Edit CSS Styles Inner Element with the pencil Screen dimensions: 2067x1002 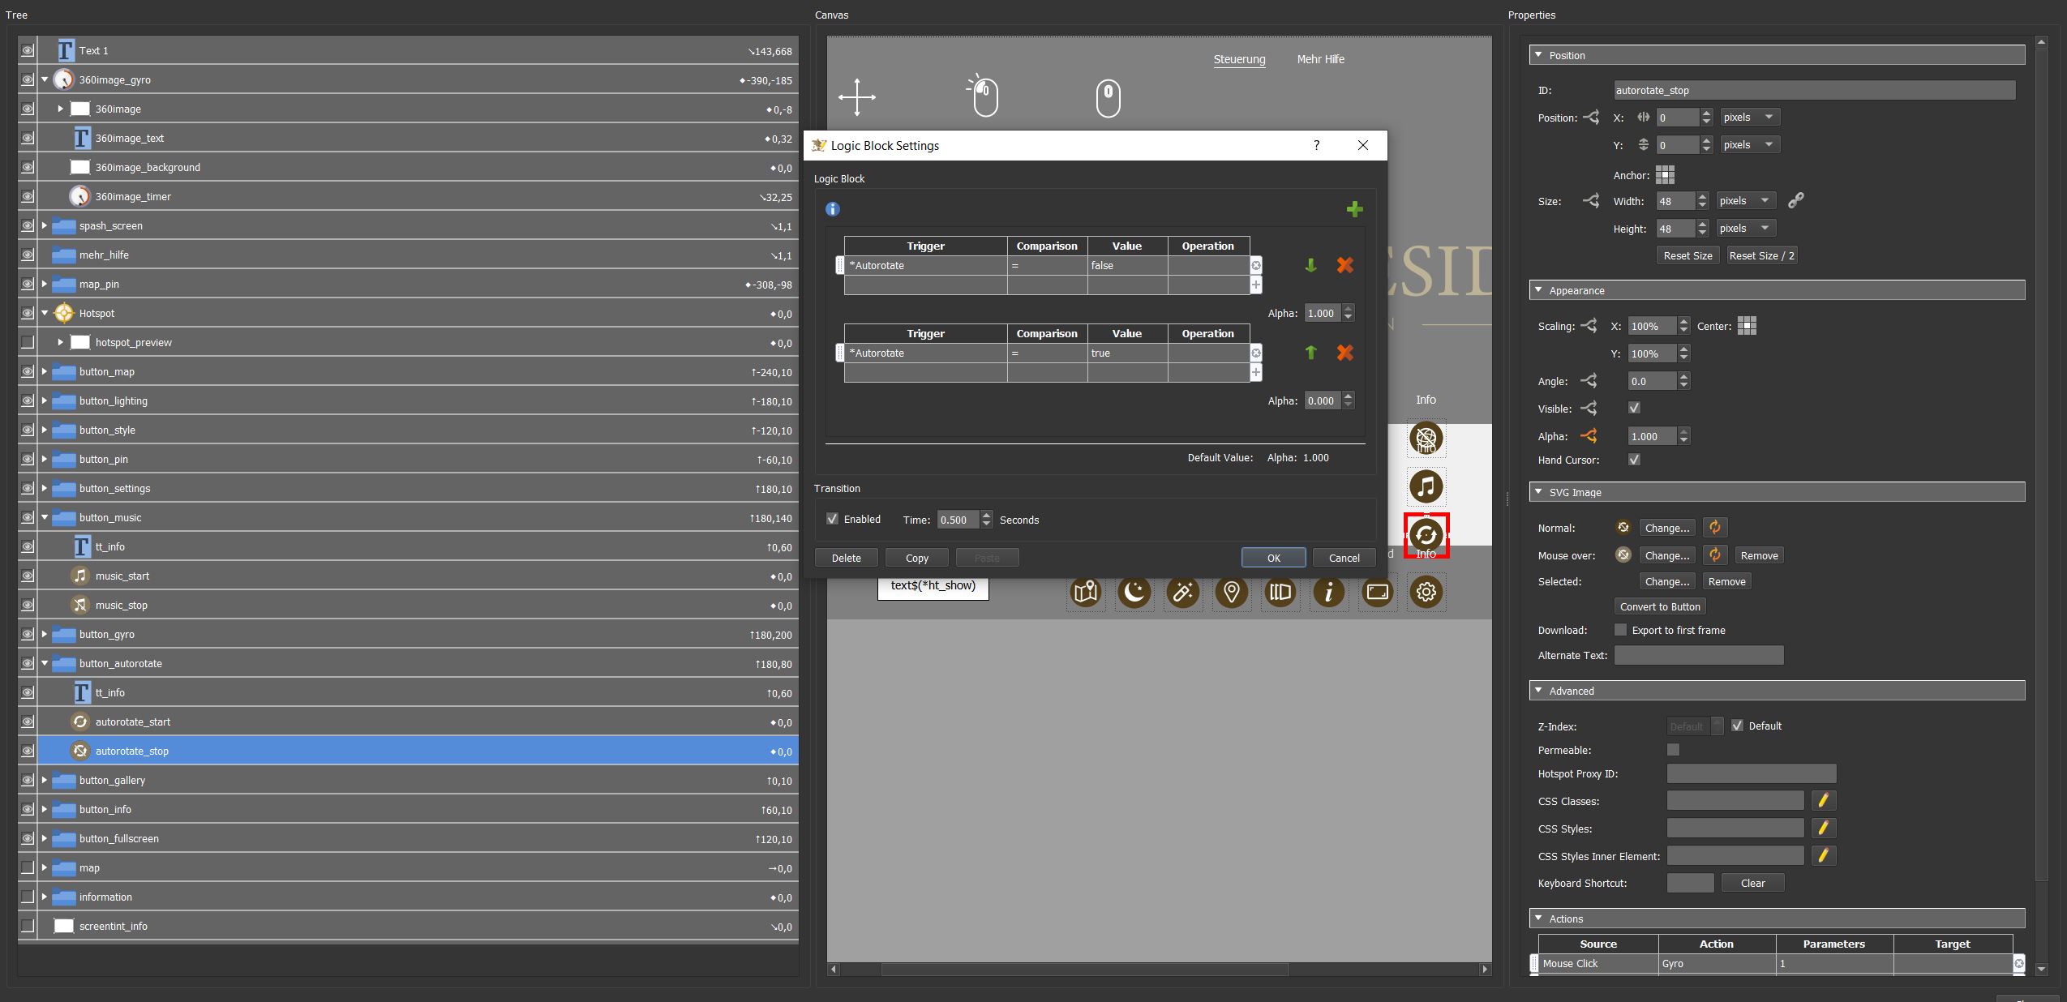coord(1823,856)
